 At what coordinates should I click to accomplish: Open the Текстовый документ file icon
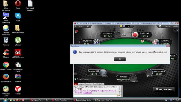(x=30, y=6)
